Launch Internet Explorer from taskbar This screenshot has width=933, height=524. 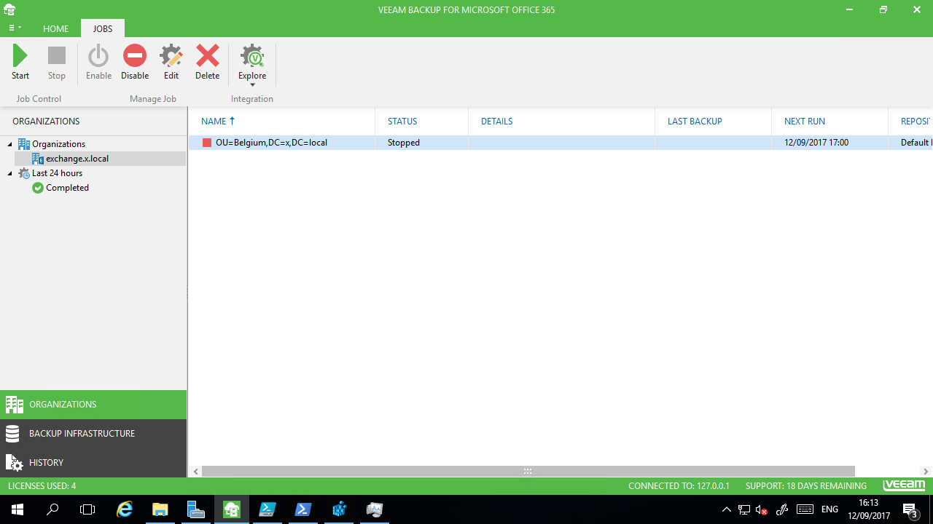tap(125, 509)
